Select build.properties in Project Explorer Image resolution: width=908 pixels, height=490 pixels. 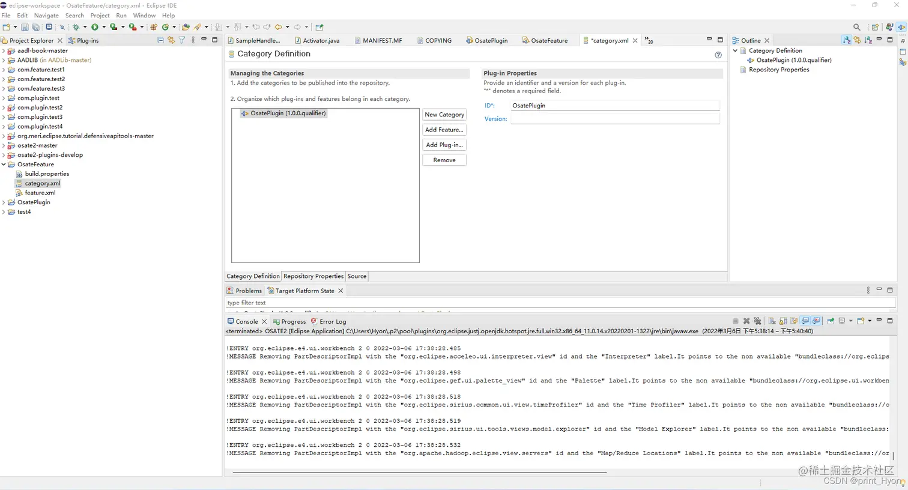[47, 174]
